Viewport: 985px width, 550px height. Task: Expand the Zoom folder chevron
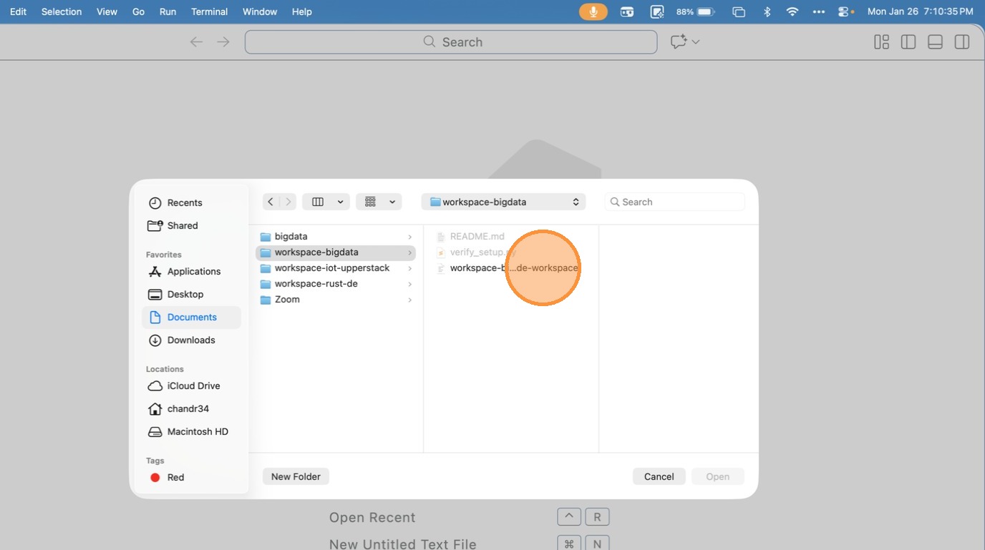coord(409,300)
